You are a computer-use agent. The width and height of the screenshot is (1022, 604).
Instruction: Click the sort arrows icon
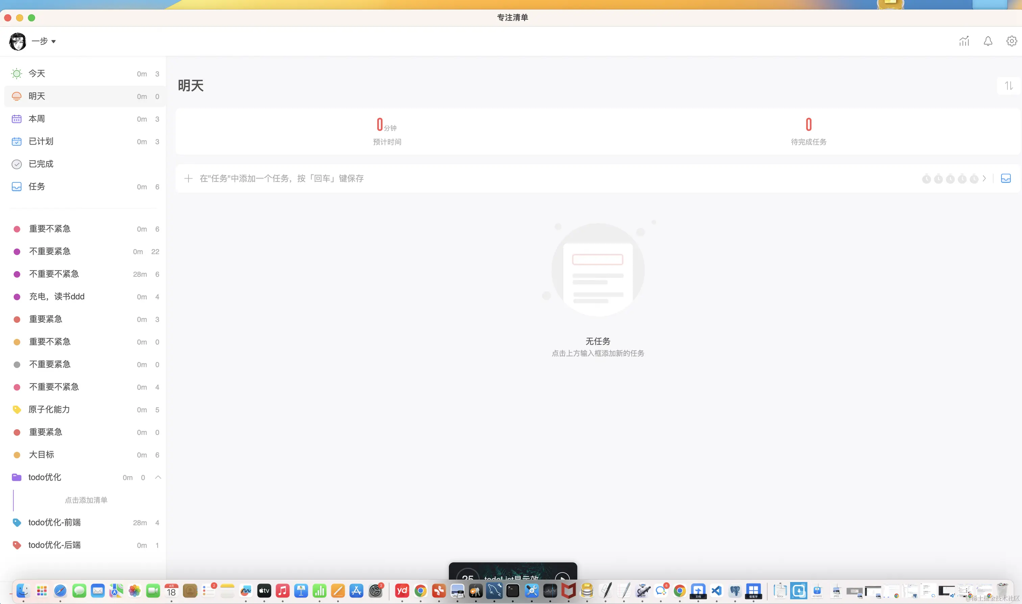(x=1008, y=86)
